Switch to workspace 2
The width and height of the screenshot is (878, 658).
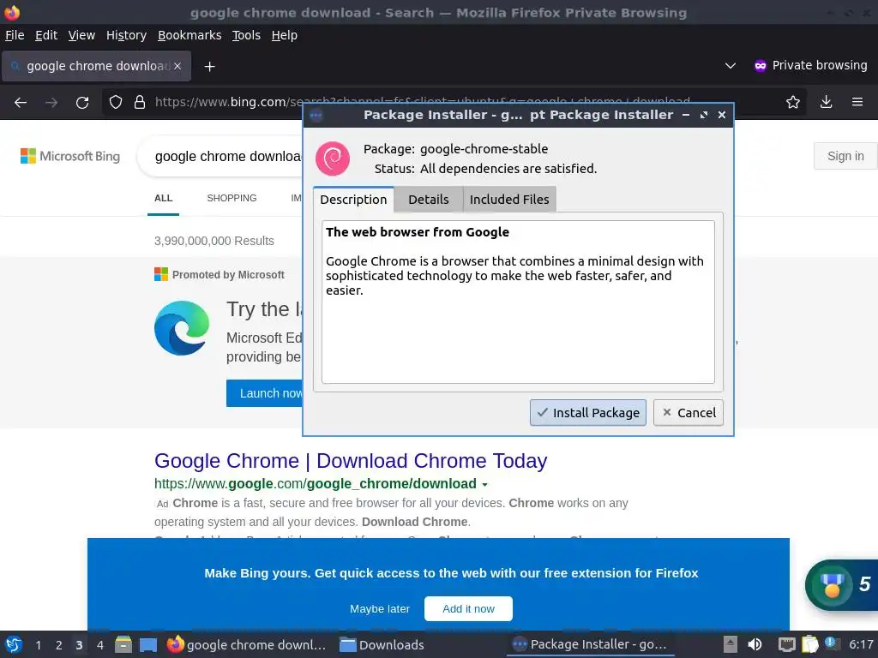(59, 645)
